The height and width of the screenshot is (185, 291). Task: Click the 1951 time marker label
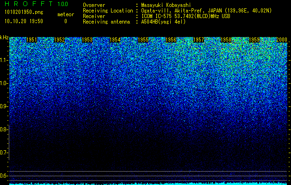31,40
